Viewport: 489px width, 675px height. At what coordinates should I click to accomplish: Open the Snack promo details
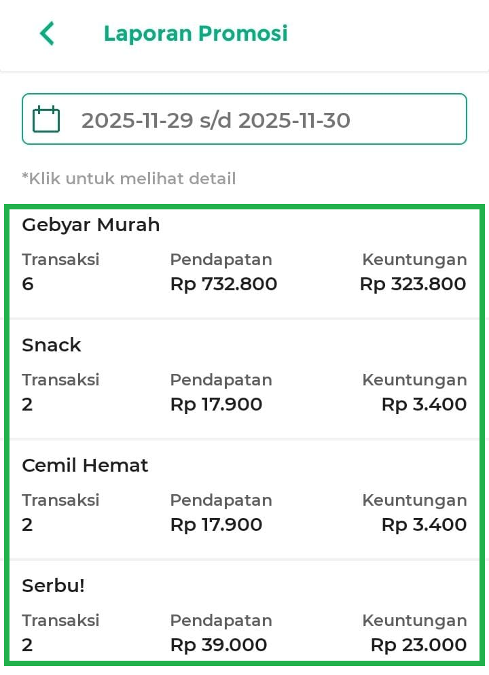click(52, 345)
